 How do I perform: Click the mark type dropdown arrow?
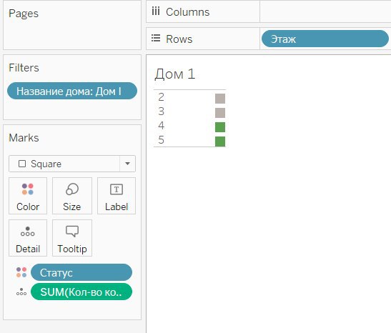(128, 164)
